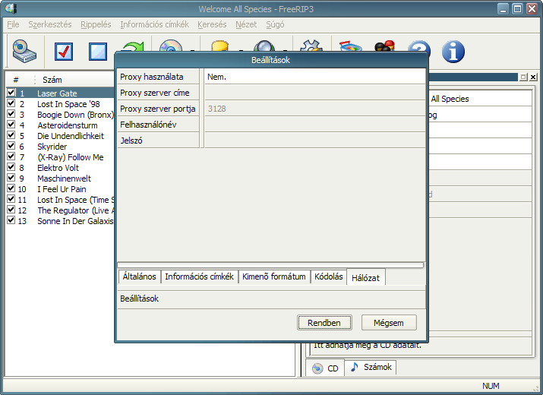Image resolution: width=543 pixels, height=395 pixels.
Task: Uncheck track 7 (X-Ray) Follow Me
Action: 11,156
